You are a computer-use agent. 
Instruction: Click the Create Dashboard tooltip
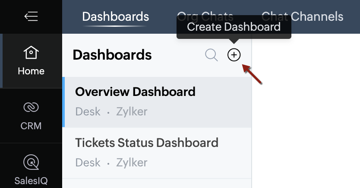coord(234,27)
